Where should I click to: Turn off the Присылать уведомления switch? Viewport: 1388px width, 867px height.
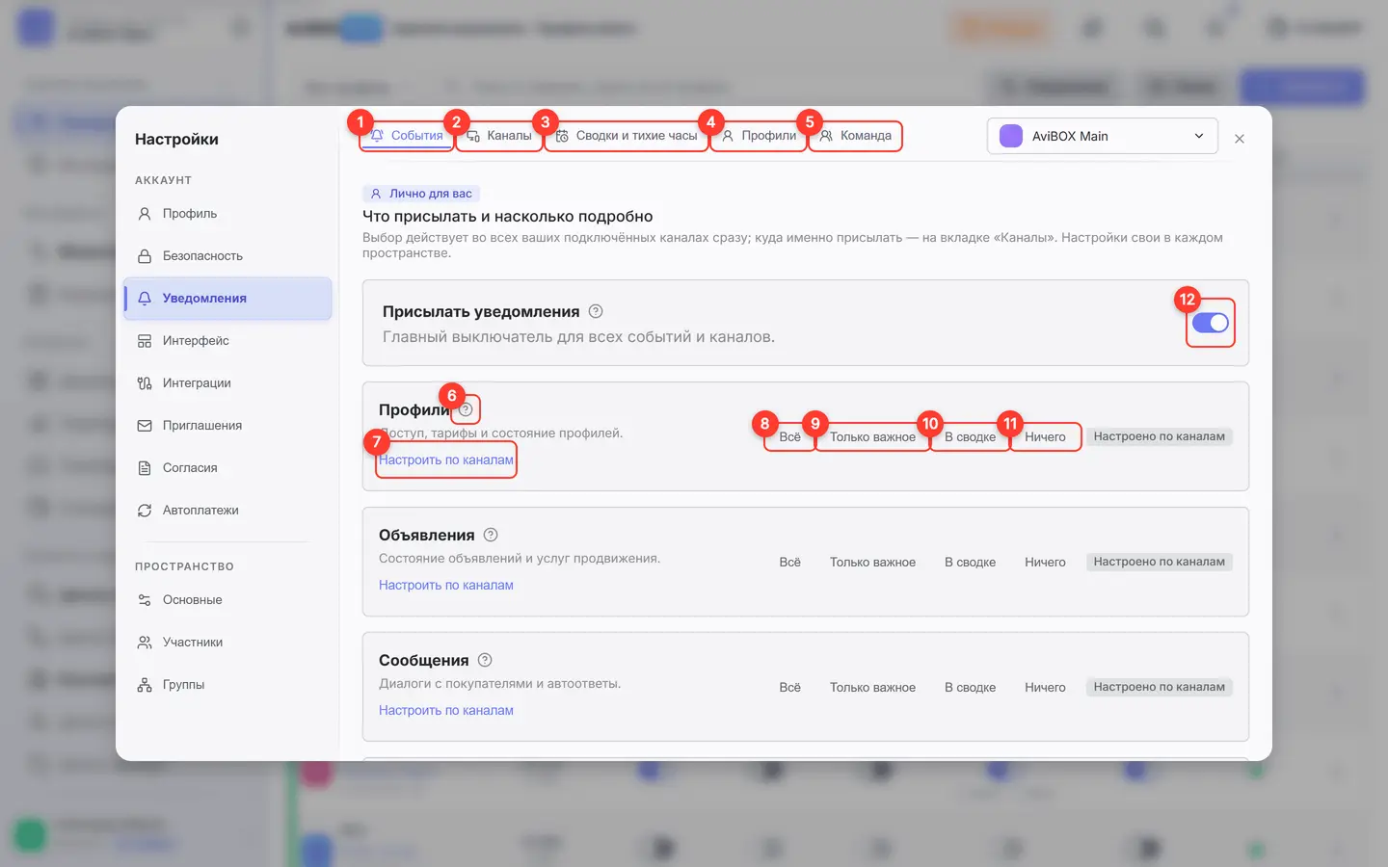[1211, 323]
